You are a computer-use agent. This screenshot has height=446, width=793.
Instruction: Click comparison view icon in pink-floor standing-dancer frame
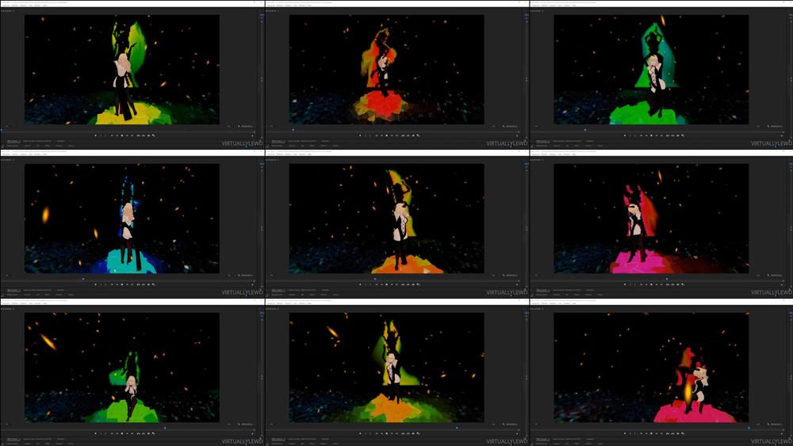point(683,284)
